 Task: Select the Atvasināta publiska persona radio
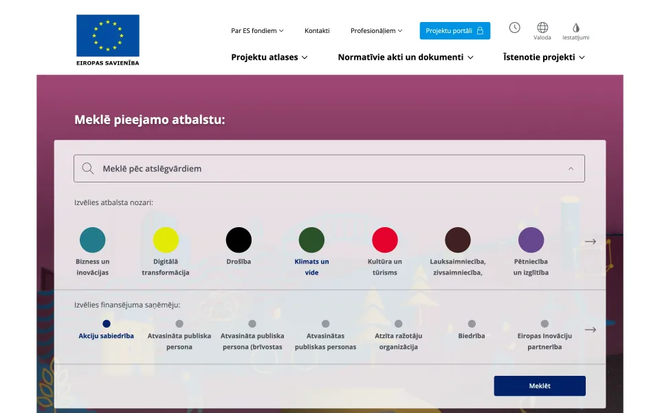(179, 324)
